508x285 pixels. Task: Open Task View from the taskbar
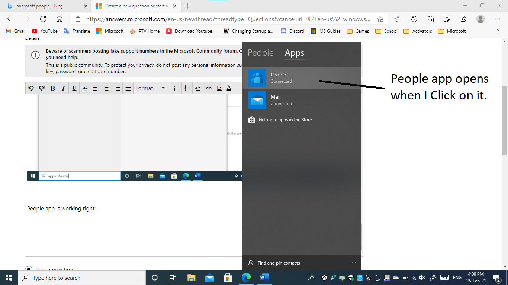[x=173, y=278]
